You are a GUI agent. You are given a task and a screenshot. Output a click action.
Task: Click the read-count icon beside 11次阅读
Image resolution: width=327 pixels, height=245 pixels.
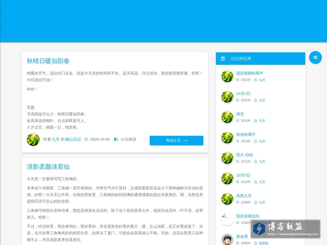click(x=116, y=139)
